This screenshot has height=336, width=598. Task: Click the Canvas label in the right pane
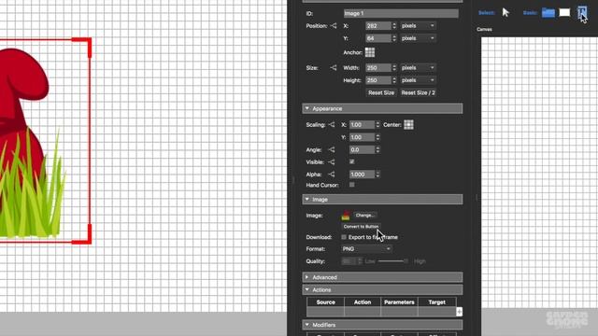click(x=484, y=29)
